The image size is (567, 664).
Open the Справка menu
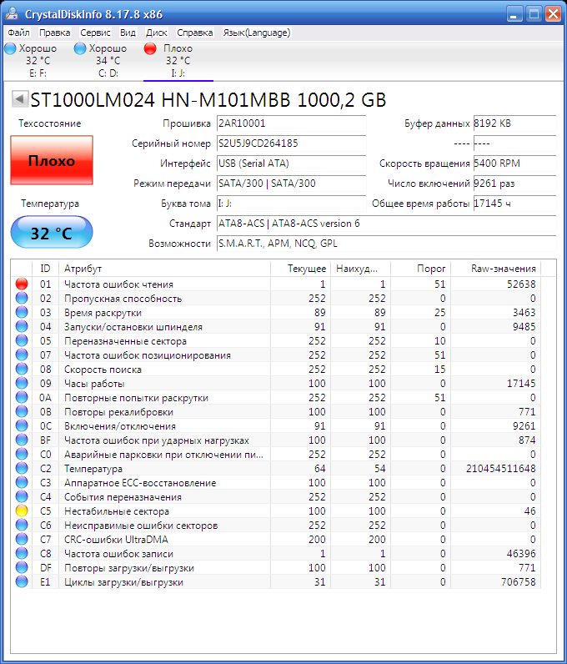(x=195, y=33)
